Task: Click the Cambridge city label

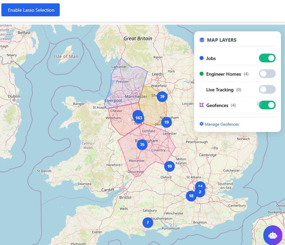Action: coord(208,155)
